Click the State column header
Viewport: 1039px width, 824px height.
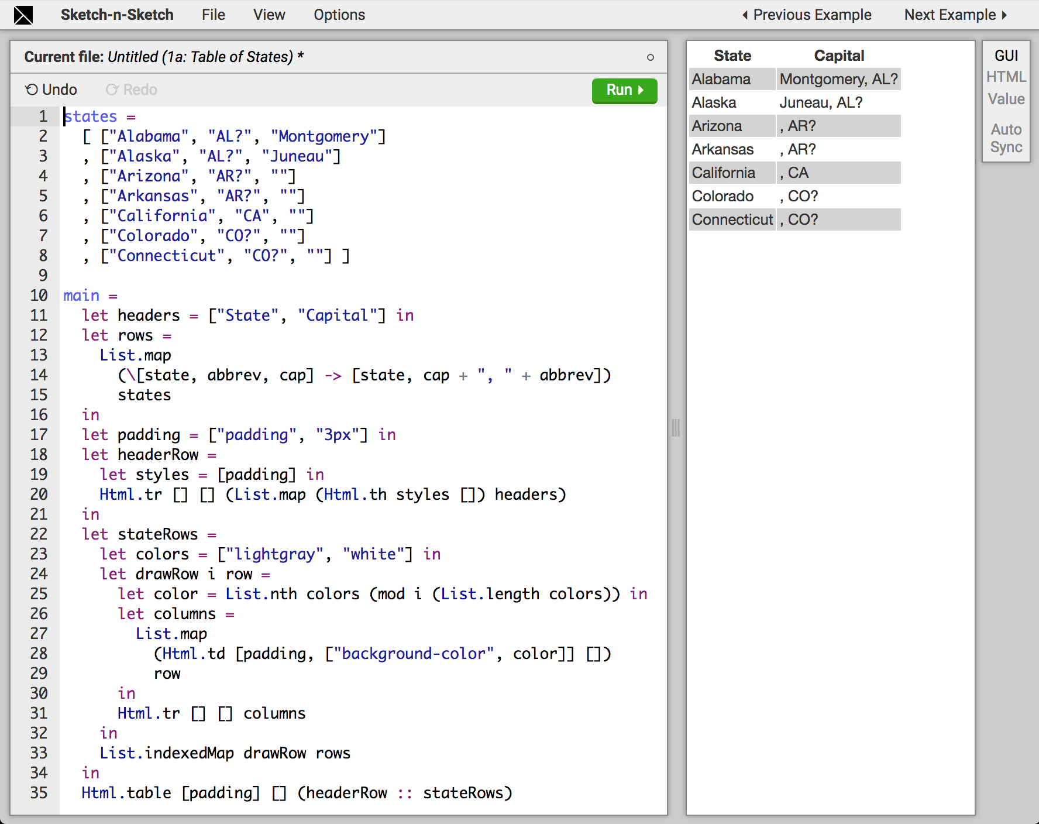click(x=732, y=56)
